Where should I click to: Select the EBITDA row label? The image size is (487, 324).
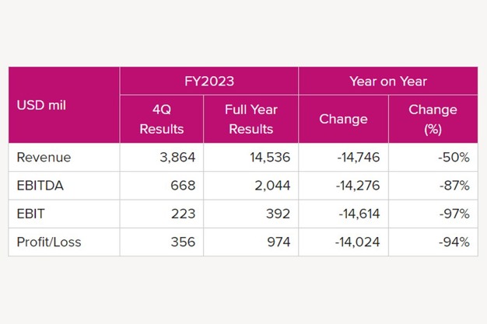[41, 186]
